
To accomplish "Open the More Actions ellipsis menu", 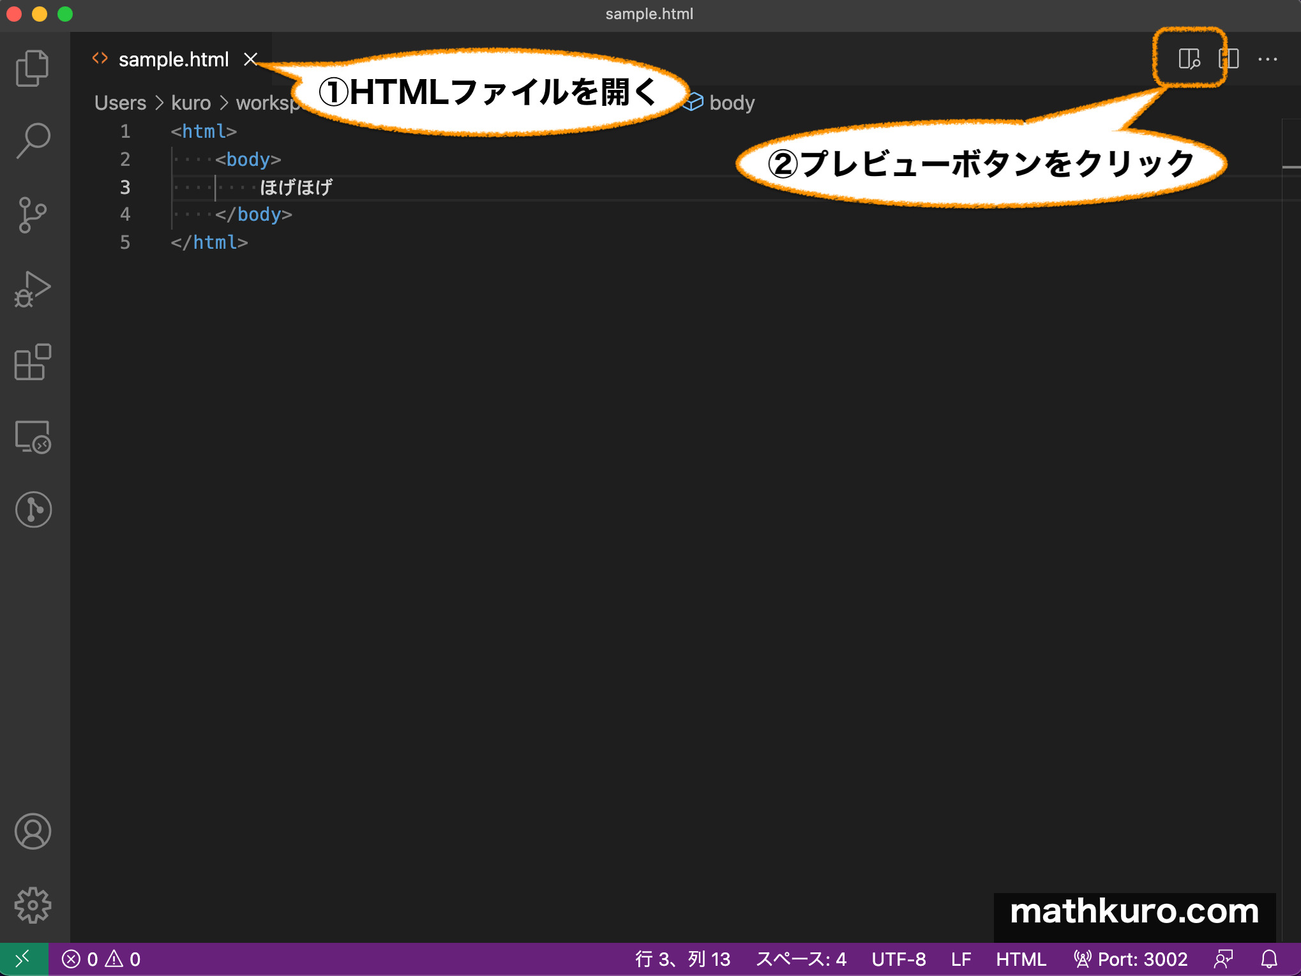I will coord(1268,59).
